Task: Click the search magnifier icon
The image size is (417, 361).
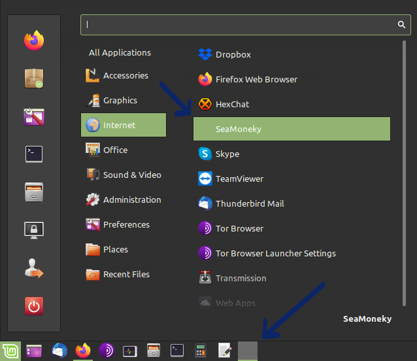Action: pos(401,25)
